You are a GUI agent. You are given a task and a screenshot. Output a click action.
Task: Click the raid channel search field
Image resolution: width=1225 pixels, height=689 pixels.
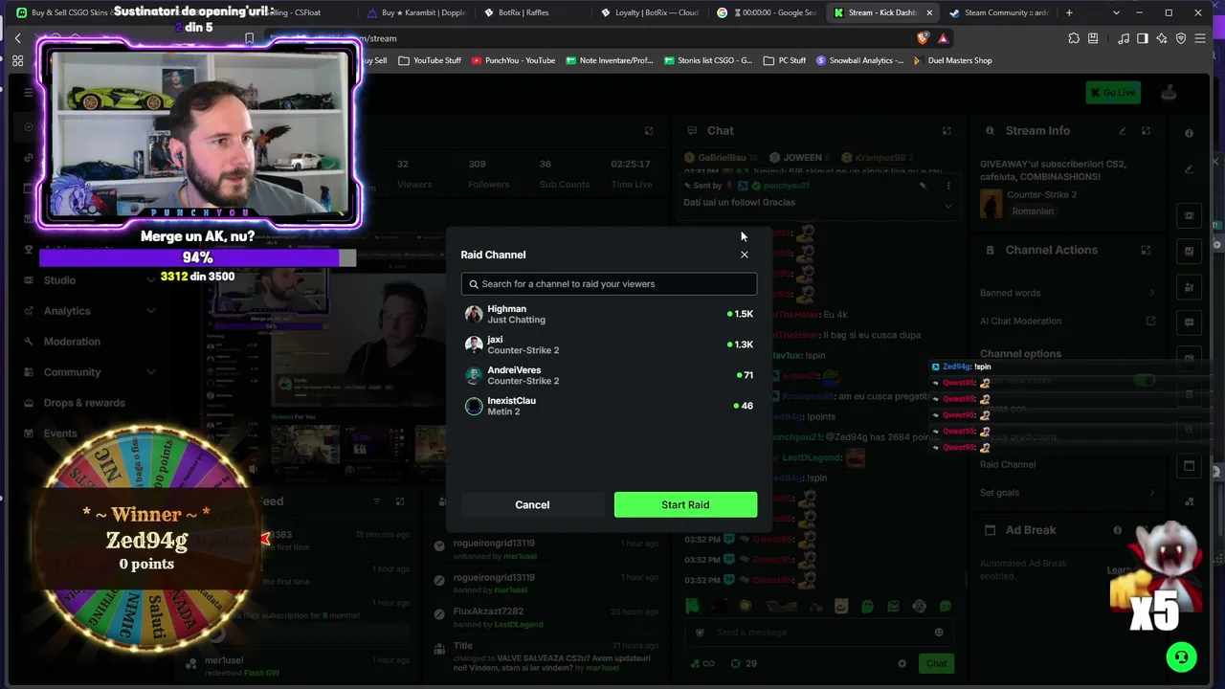coord(609,284)
